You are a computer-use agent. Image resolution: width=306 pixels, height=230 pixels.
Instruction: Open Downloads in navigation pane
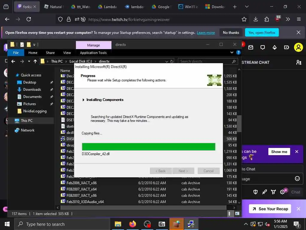pos(32,89)
